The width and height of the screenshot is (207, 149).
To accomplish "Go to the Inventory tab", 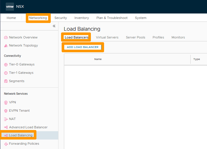I will point(82,18).
